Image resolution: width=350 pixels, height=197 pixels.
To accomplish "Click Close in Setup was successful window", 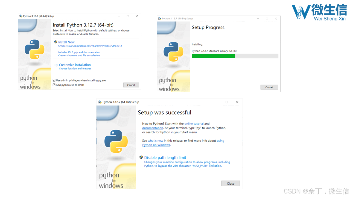I will tap(231, 184).
